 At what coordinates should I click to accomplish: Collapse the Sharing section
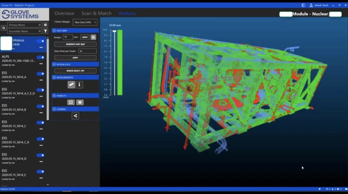pos(54,109)
